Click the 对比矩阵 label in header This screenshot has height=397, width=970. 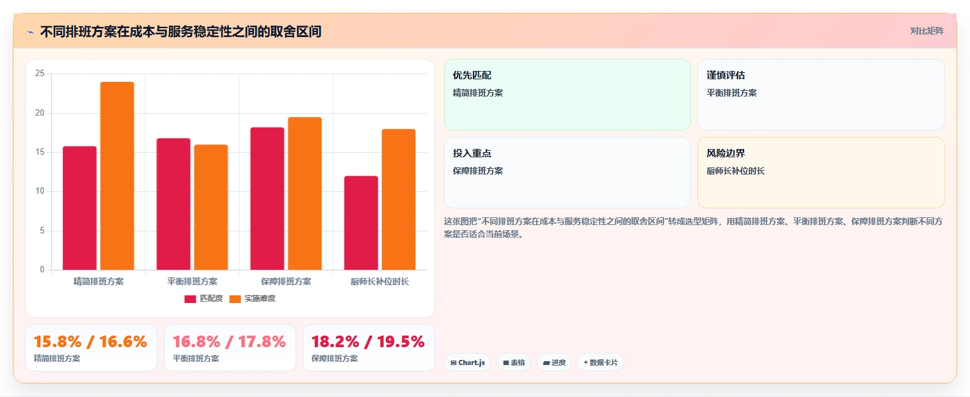926,31
